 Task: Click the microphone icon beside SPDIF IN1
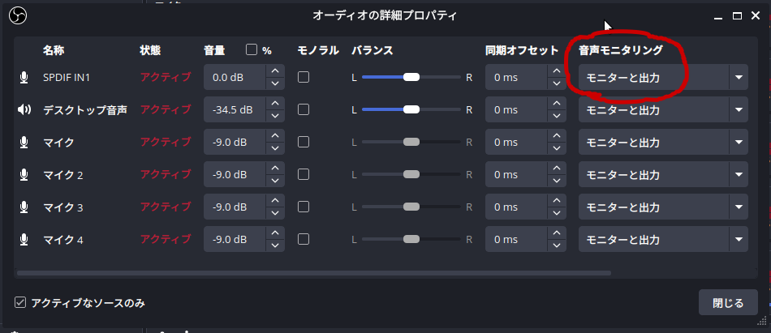point(24,78)
